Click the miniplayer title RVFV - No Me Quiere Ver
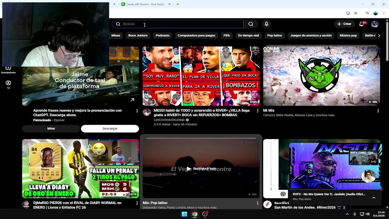The image size is (389, 219). [329, 194]
